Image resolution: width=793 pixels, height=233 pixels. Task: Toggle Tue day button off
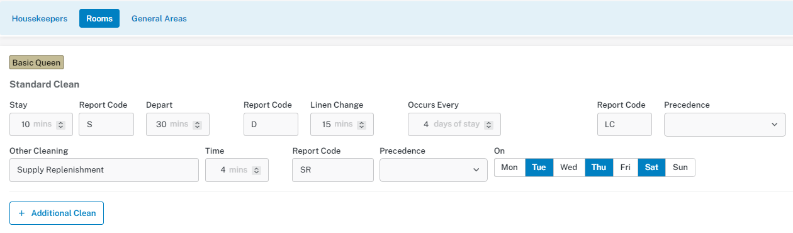click(x=539, y=168)
